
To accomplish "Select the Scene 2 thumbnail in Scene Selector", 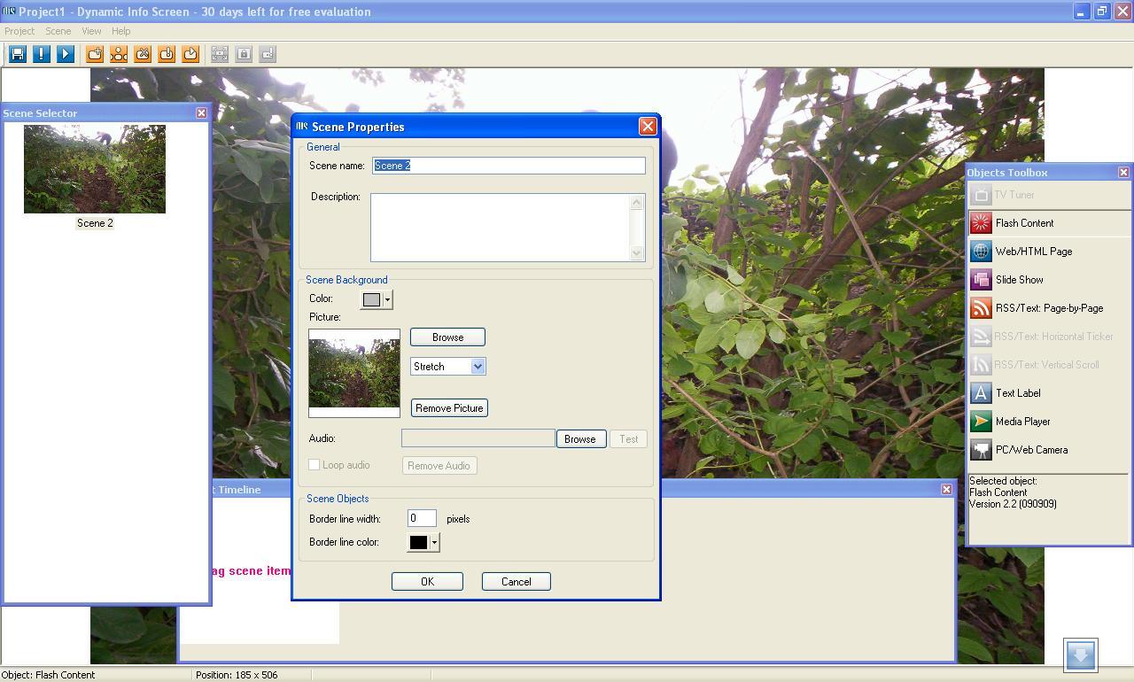I will tap(95, 169).
